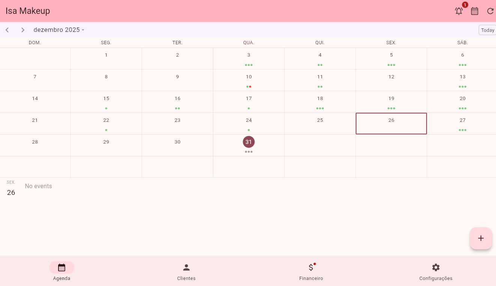
Task: Open the notifications bell icon
Action: click(458, 11)
